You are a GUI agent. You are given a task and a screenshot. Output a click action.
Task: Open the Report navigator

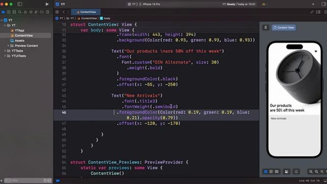coord(48,12)
